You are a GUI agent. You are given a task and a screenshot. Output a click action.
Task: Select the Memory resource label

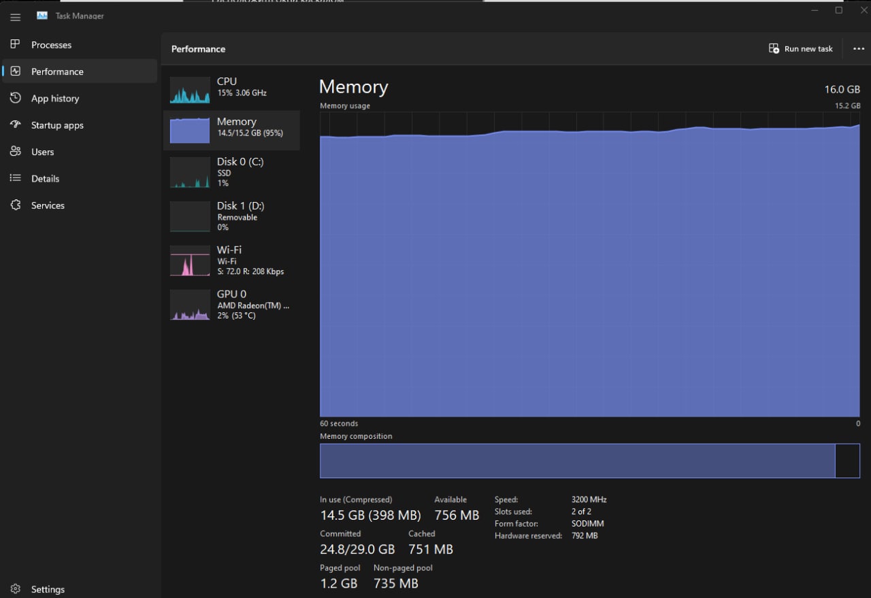(236, 121)
